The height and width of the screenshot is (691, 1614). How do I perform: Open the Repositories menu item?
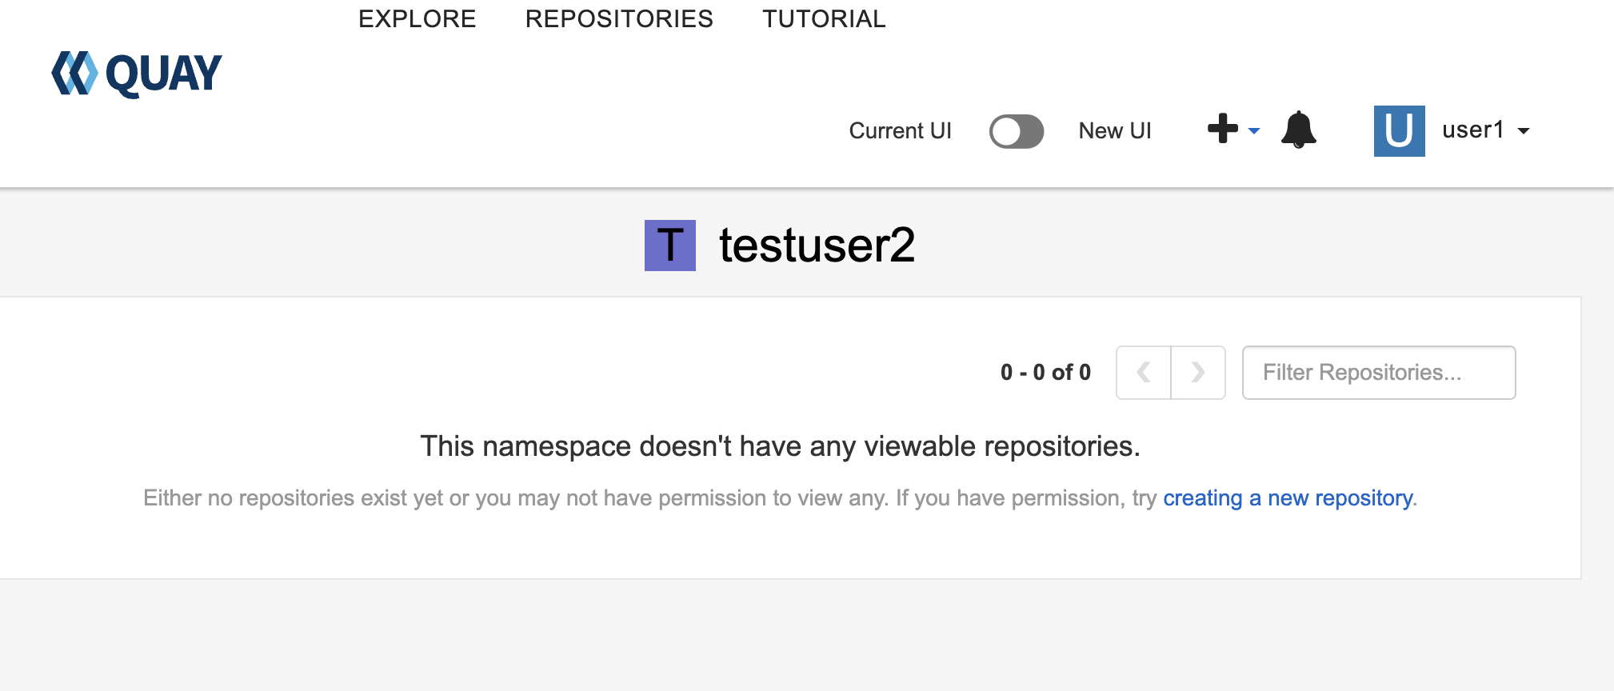619,18
